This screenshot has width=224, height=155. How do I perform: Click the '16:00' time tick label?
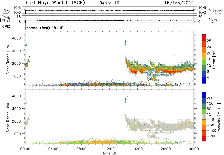tap(137, 149)
